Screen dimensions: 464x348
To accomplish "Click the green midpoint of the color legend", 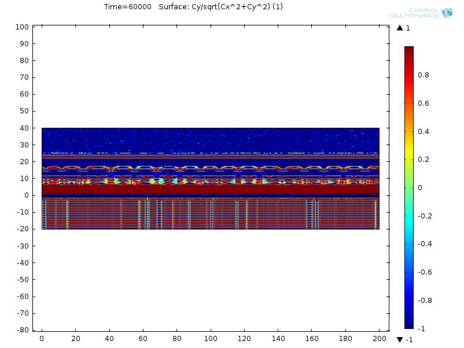I will [x=408, y=188].
